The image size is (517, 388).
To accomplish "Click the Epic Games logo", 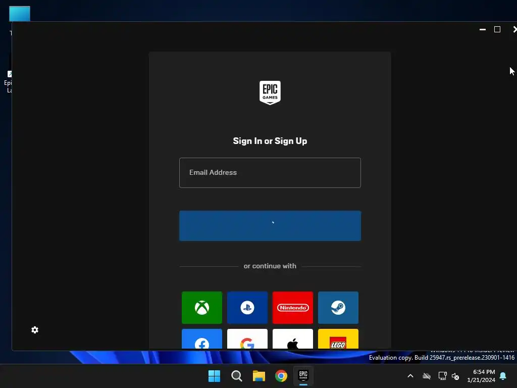I will (x=270, y=93).
